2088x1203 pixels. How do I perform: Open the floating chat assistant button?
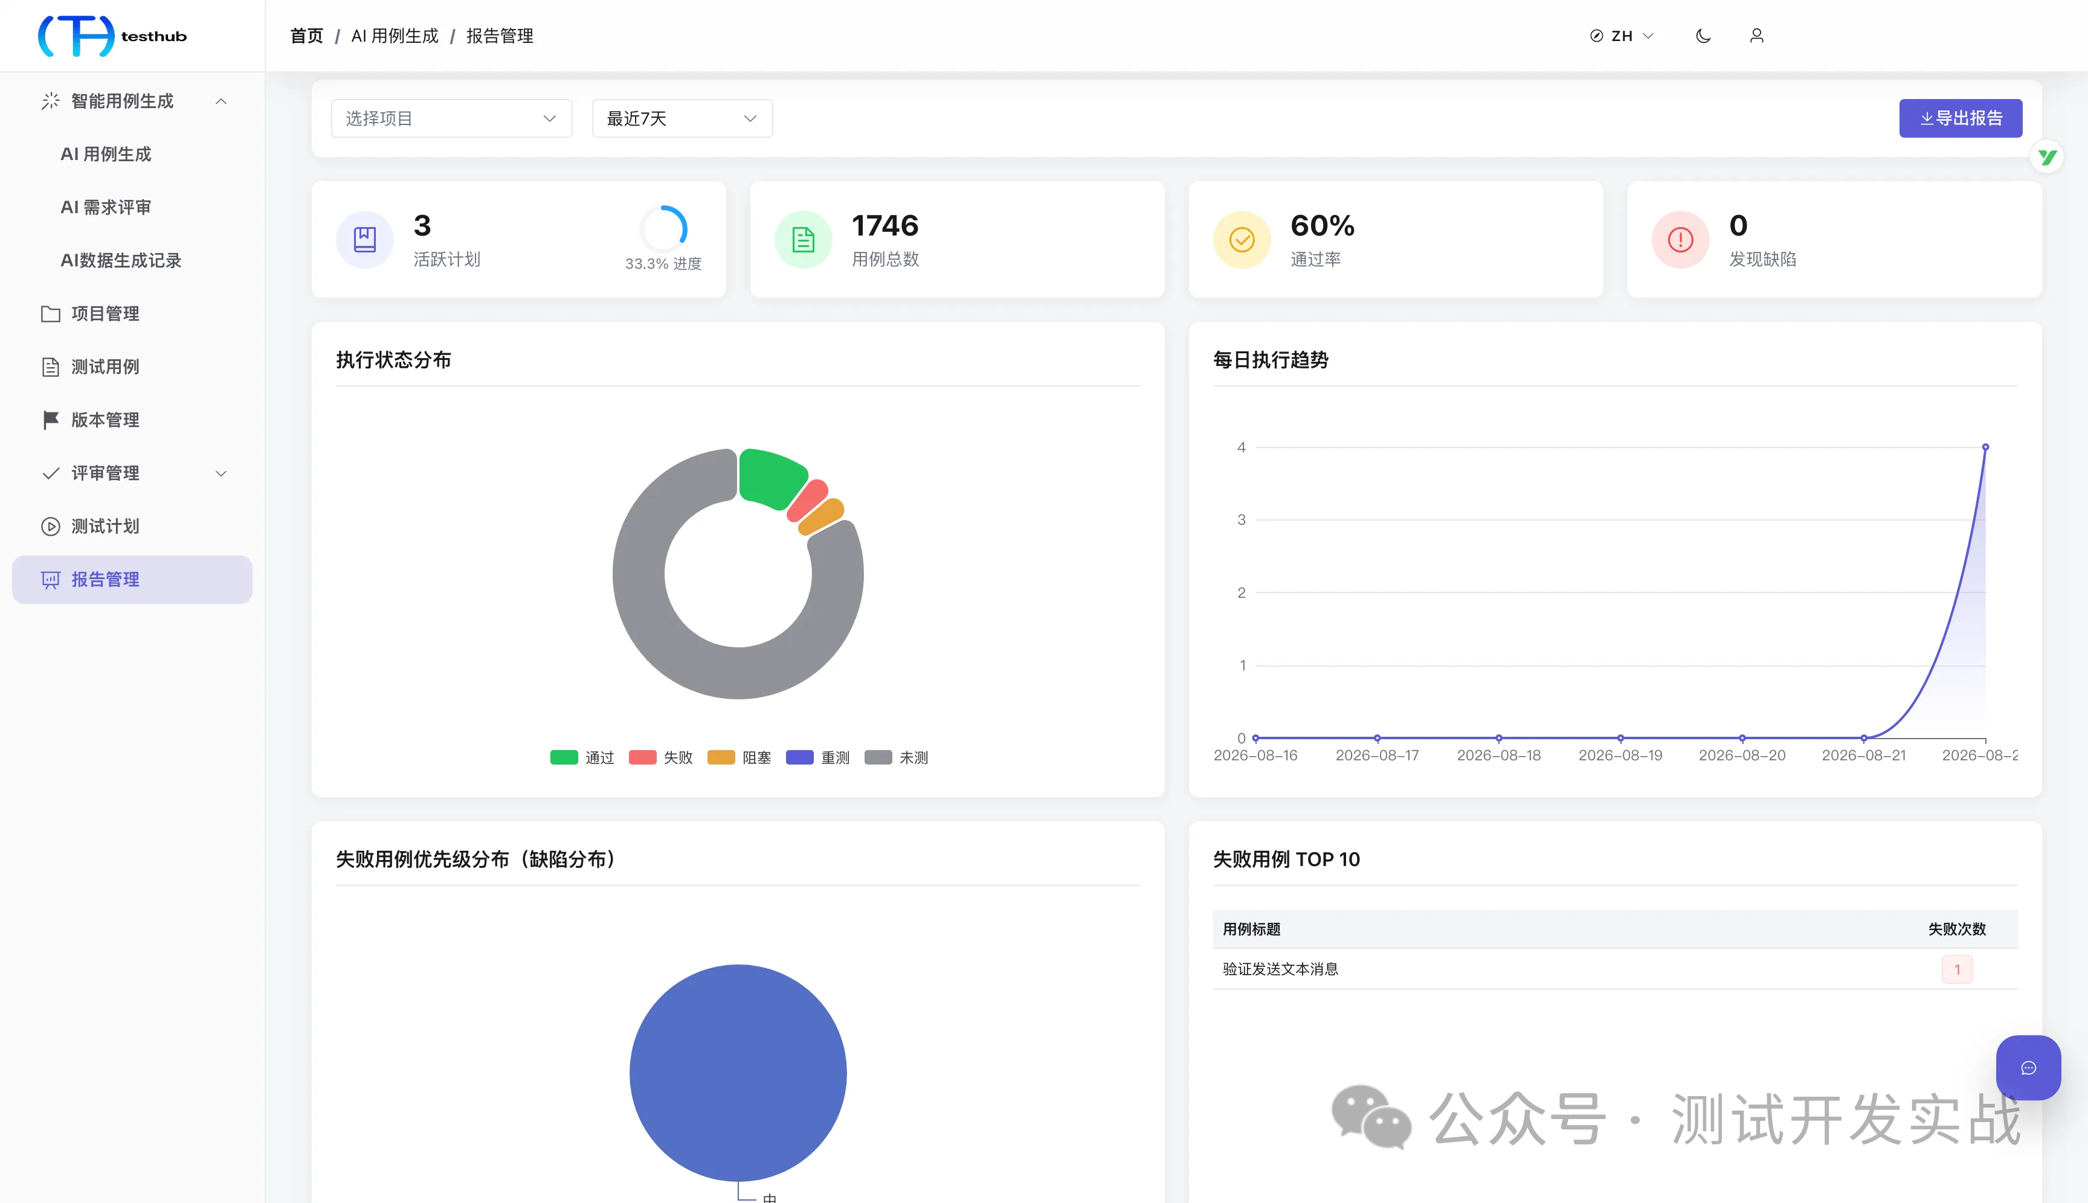[x=2028, y=1068]
